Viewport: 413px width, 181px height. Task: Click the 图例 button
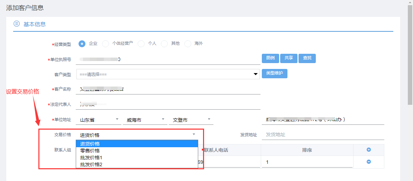tap(270, 58)
